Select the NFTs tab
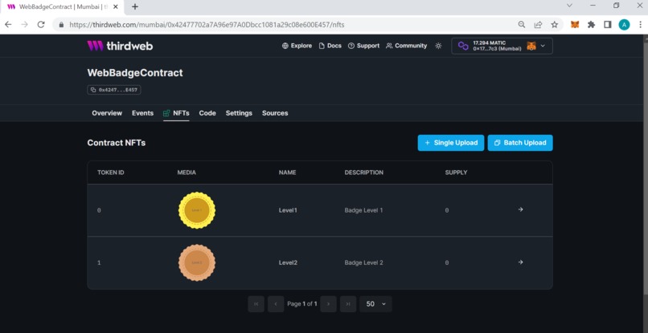The height and width of the screenshot is (333, 648). coord(176,113)
